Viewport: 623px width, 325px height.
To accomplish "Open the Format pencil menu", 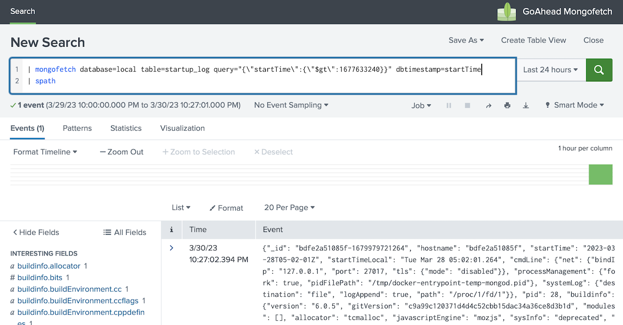I will point(226,208).
